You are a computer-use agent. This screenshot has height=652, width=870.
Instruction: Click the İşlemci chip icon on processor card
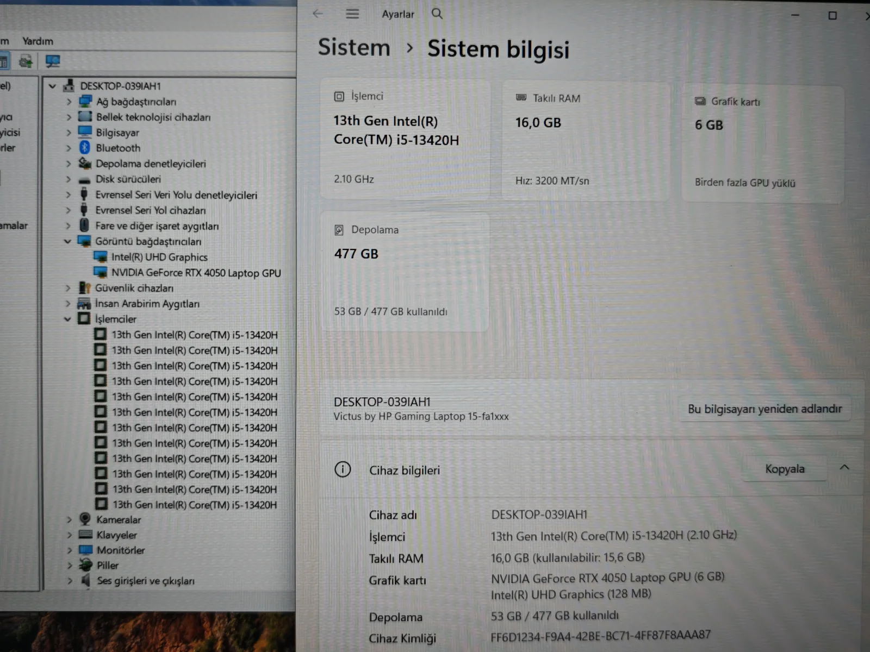click(x=339, y=97)
